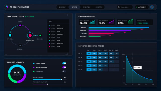Click the Search data input field

point(125,7)
